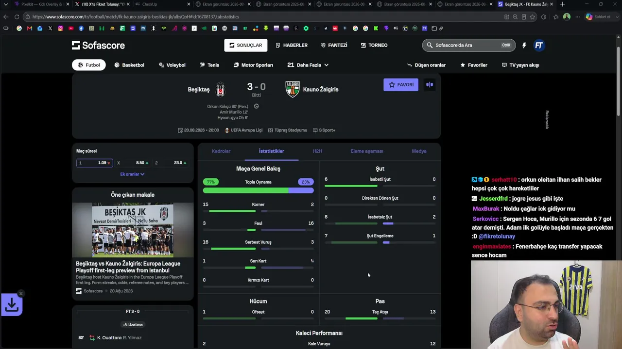Open the browser tab search dropdown arrow
This screenshot has height=349, width=622.
pyautogui.click(x=5, y=4)
